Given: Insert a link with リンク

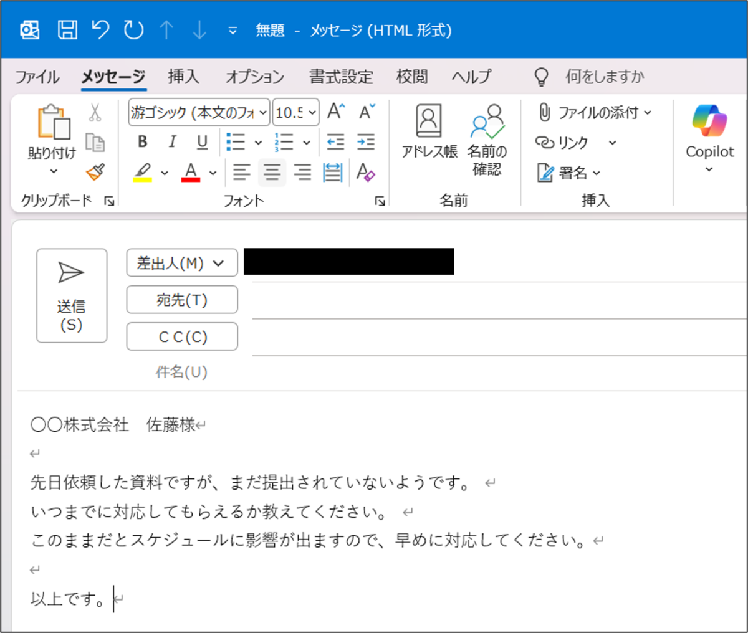Looking at the screenshot, I should point(562,143).
